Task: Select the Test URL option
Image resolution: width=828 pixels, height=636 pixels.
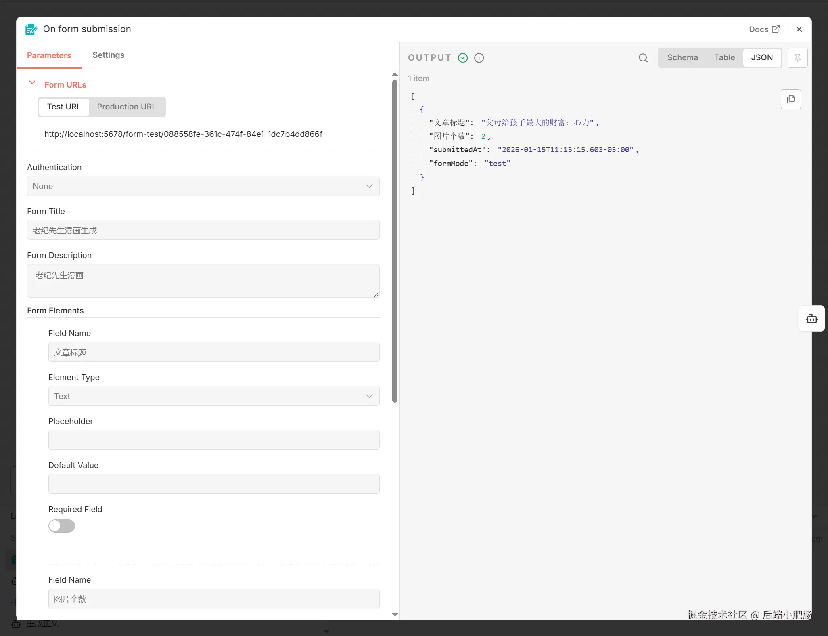Action: click(x=64, y=107)
